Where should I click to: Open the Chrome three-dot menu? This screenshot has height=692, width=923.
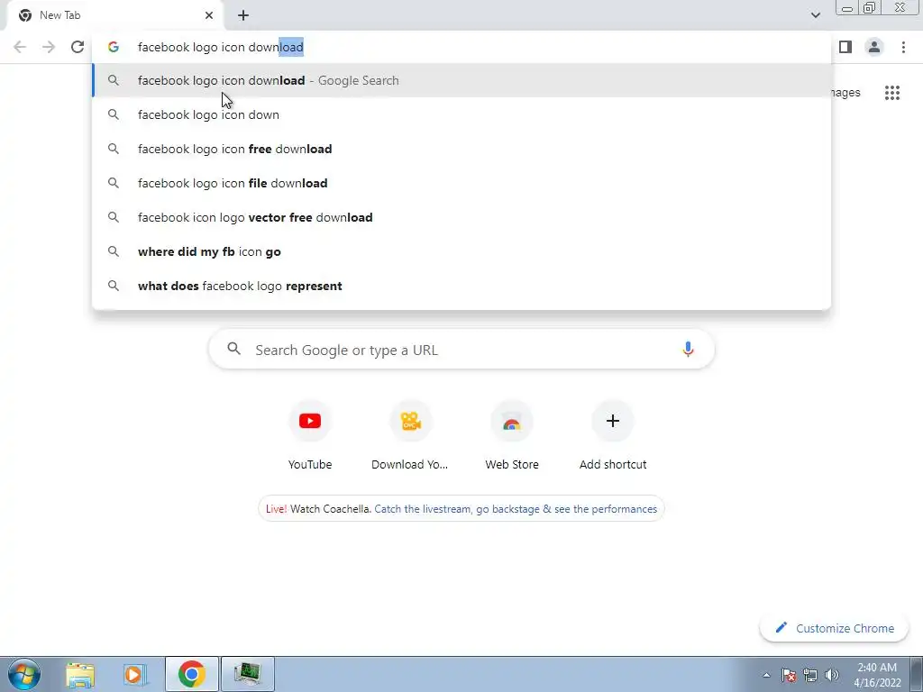(903, 47)
